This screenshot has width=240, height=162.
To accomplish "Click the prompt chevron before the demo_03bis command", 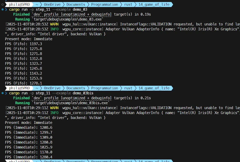I will click(x=6, y=93).
